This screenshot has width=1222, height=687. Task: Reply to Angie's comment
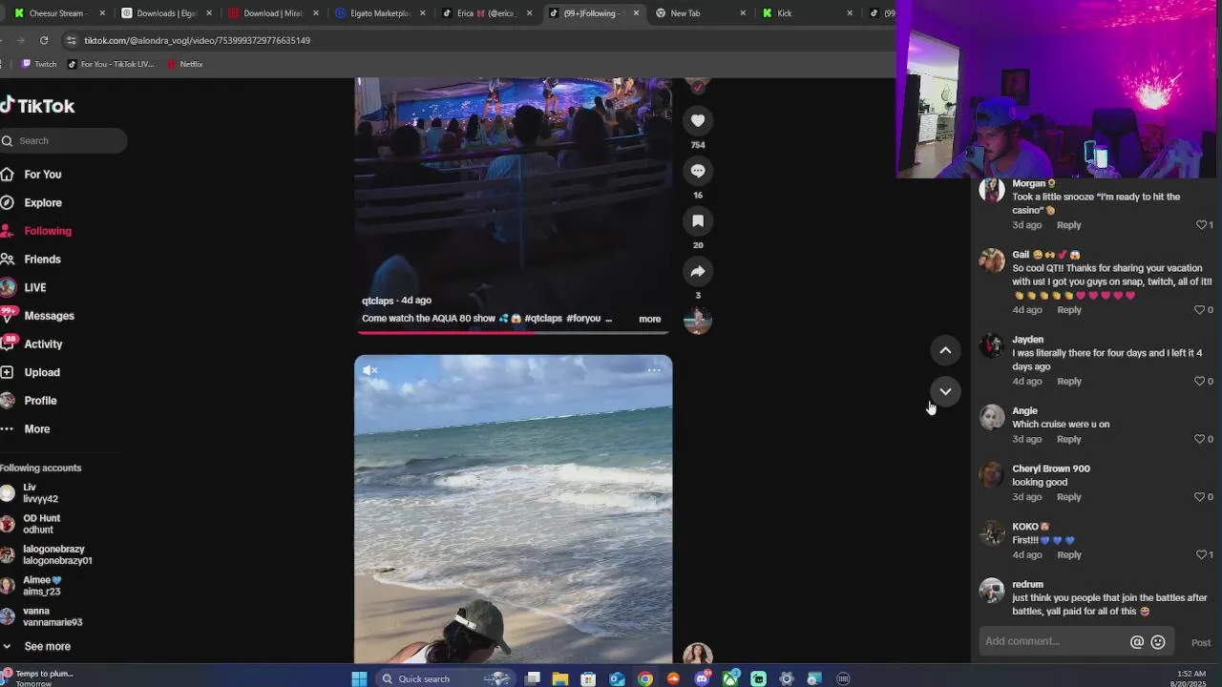point(1068,439)
